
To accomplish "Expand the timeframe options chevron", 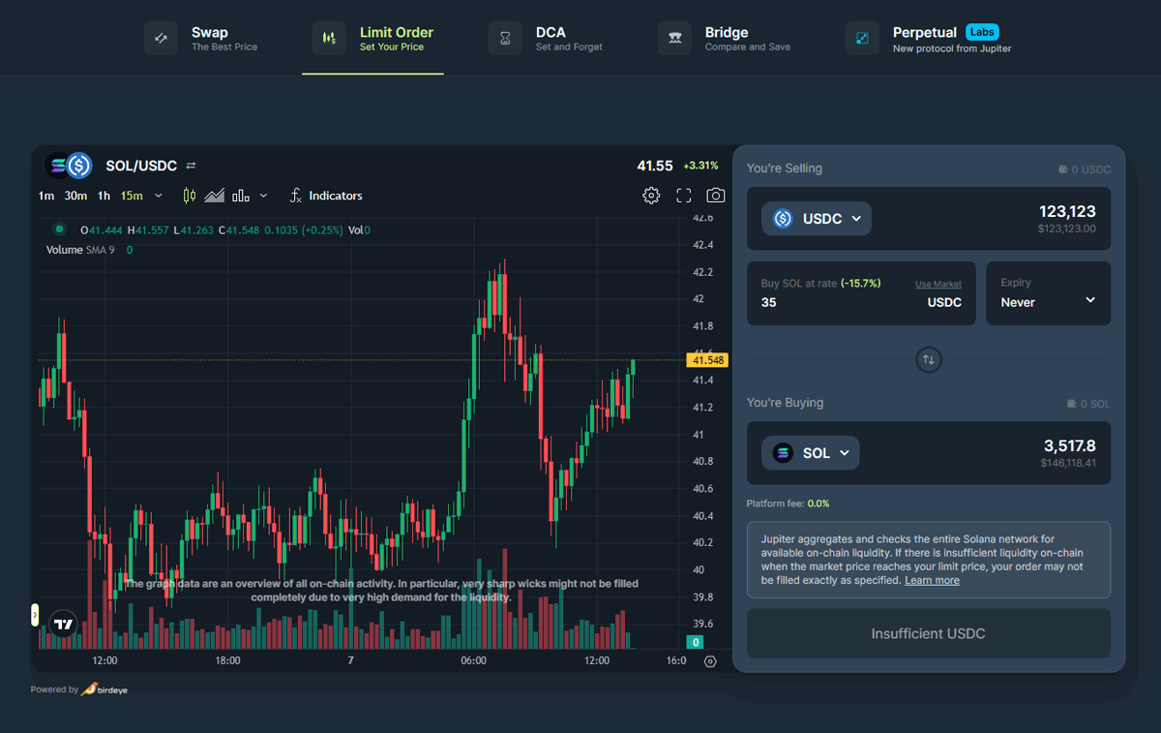I will 159,196.
